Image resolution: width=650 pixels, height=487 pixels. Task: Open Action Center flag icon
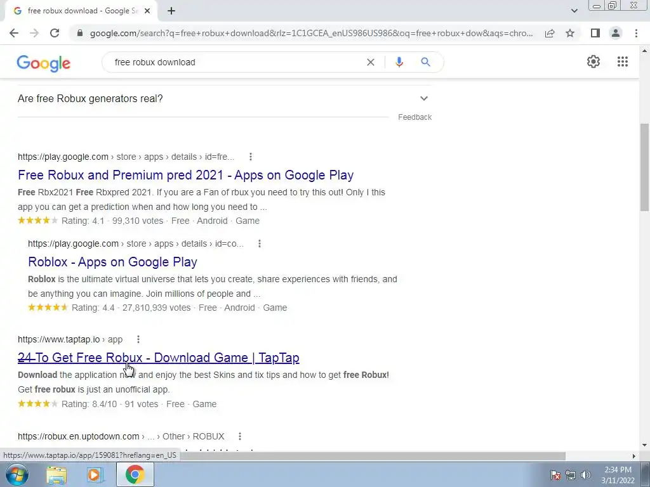(555, 475)
